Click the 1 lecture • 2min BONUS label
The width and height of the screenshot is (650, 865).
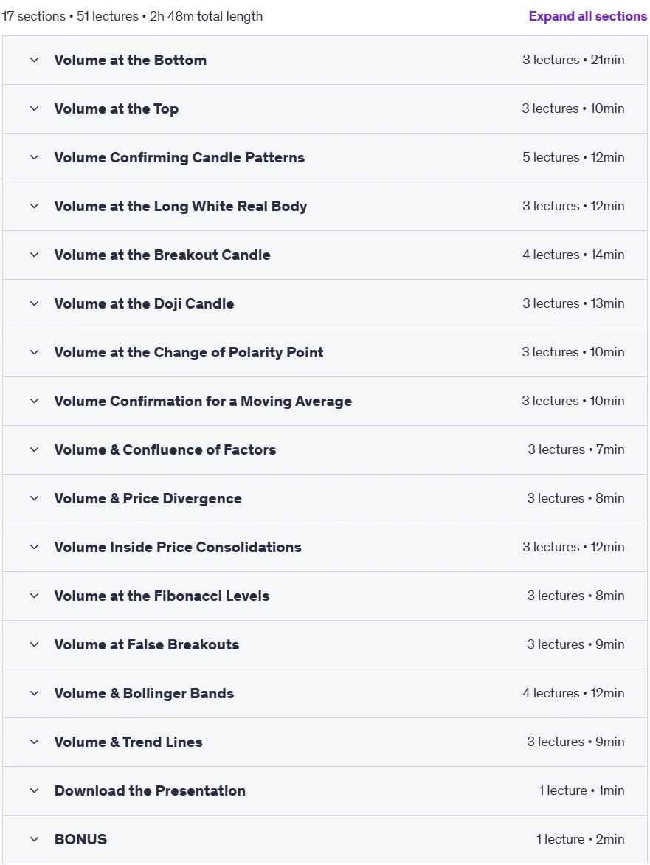(x=580, y=839)
